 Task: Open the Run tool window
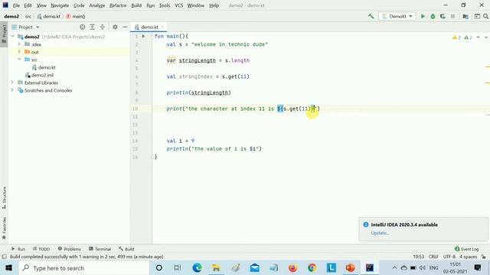tap(18, 249)
